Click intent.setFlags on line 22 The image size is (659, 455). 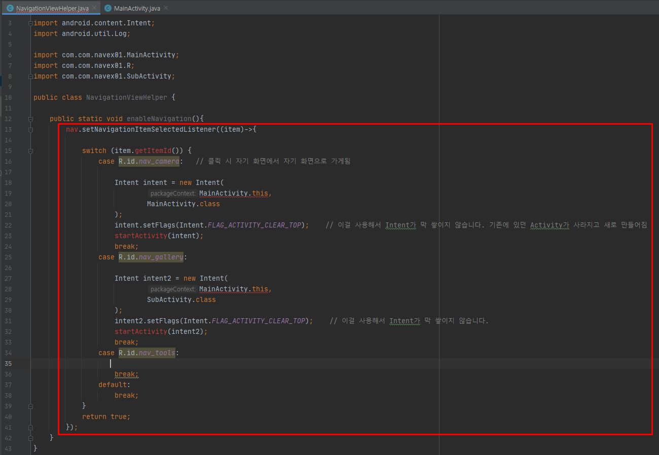coord(145,225)
